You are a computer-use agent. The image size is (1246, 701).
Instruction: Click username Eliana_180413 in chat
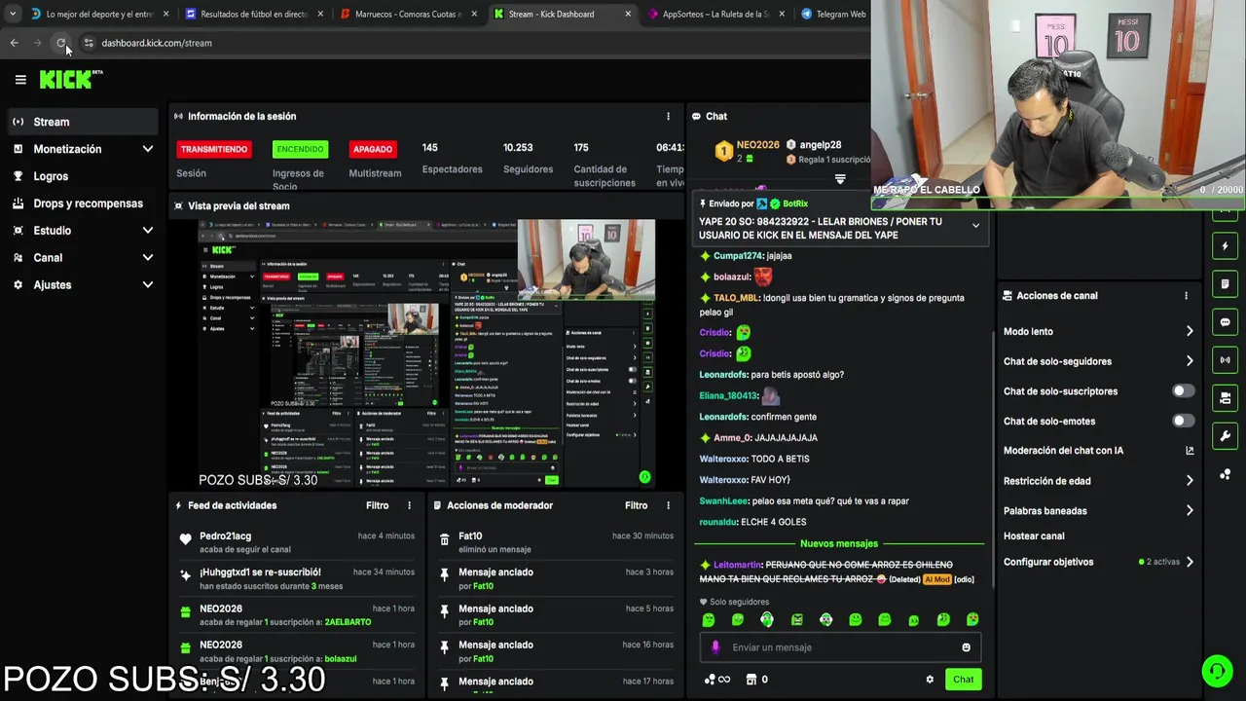pyautogui.click(x=728, y=396)
